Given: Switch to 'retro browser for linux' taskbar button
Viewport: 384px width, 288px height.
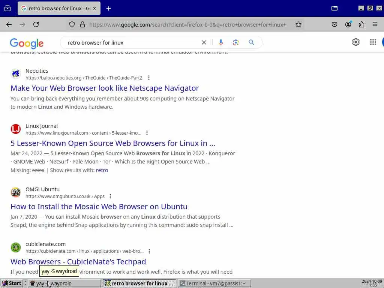Looking at the screenshot, I should click(x=139, y=283).
